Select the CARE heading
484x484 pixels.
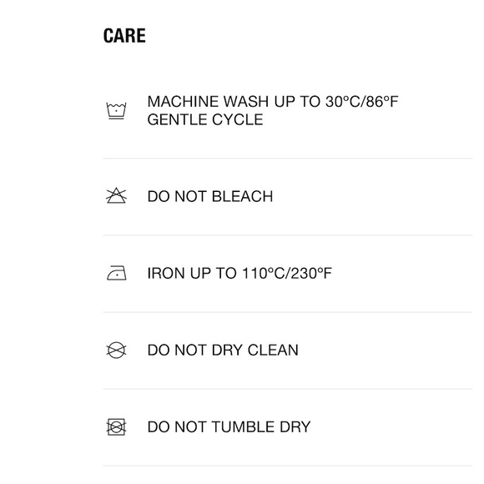click(124, 36)
